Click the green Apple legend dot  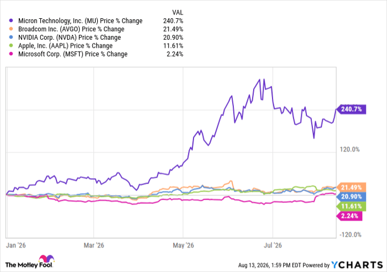point(11,46)
